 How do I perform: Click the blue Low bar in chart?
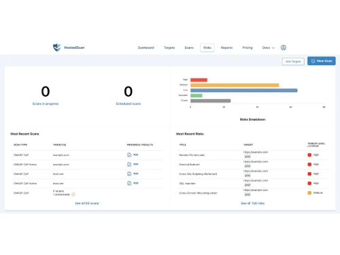tap(244, 90)
